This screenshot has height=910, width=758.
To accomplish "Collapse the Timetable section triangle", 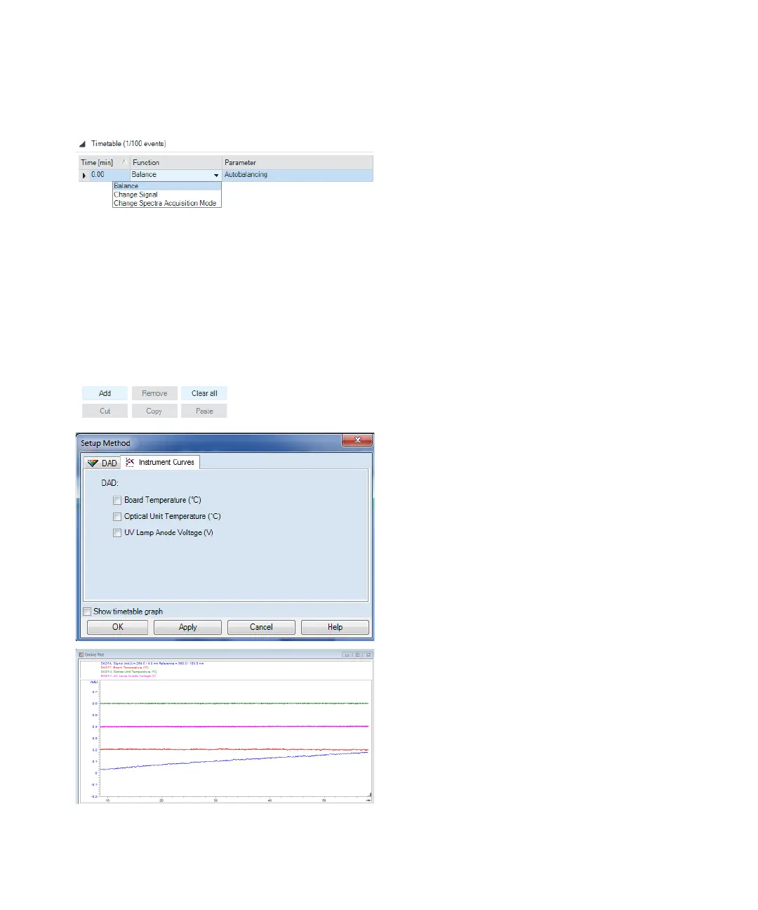I will tap(82, 144).
